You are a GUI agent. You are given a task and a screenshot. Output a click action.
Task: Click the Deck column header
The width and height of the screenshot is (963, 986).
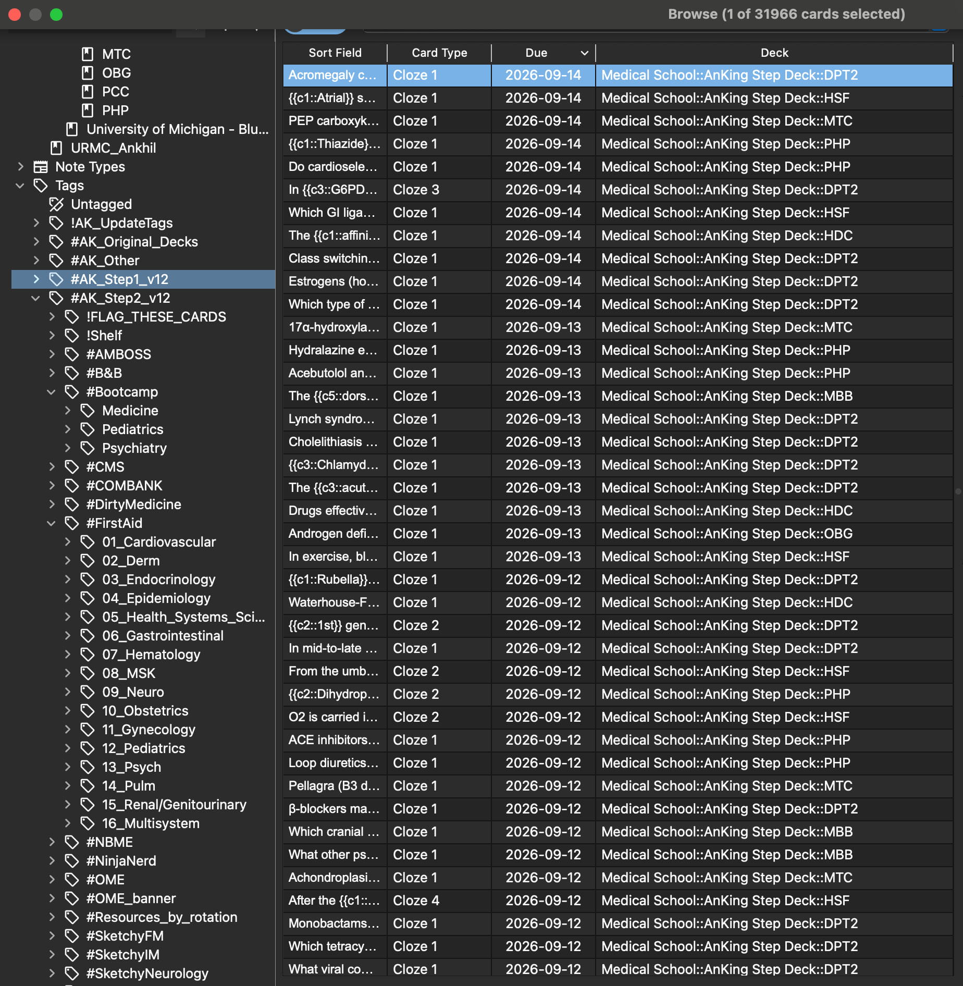(x=774, y=53)
